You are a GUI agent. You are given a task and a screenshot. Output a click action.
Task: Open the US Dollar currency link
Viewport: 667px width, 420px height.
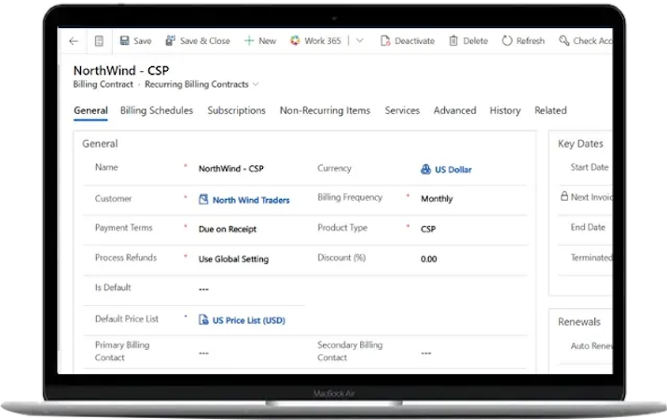453,170
